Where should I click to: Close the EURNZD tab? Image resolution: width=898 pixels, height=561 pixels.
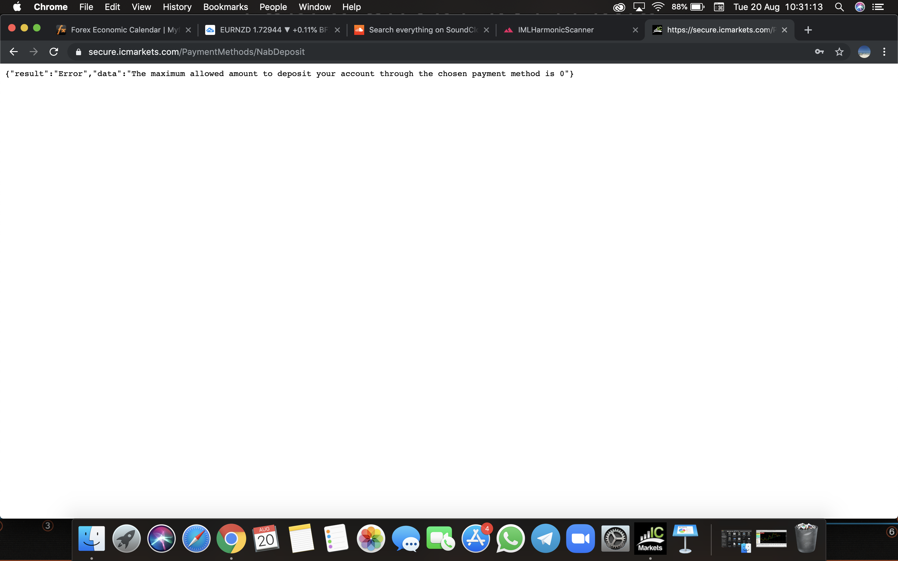pyautogui.click(x=337, y=30)
